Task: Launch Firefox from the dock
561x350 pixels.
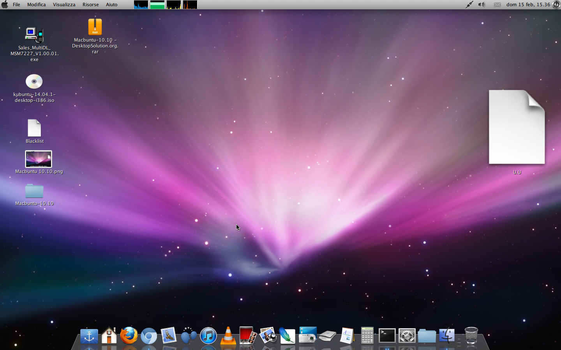Action: click(x=129, y=336)
